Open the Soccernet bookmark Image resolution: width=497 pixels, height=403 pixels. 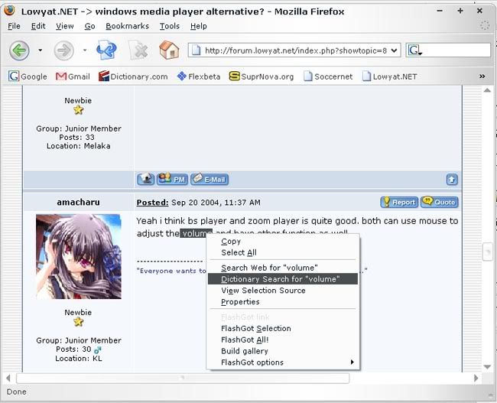[328, 76]
